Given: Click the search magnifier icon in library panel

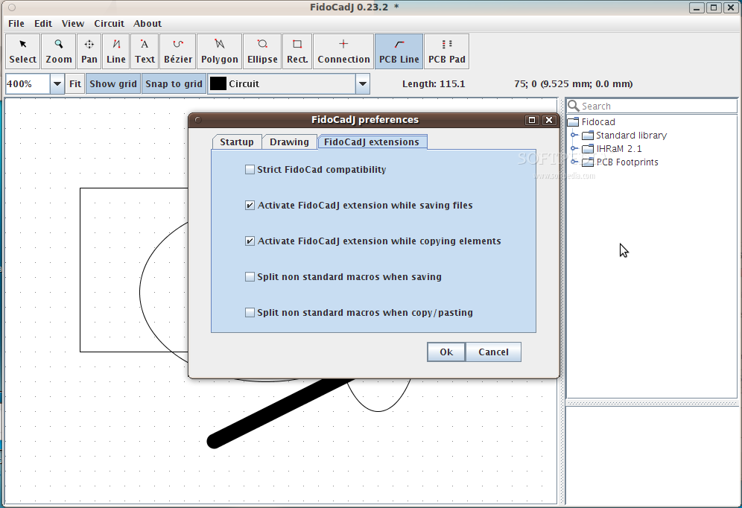Looking at the screenshot, I should pos(574,106).
